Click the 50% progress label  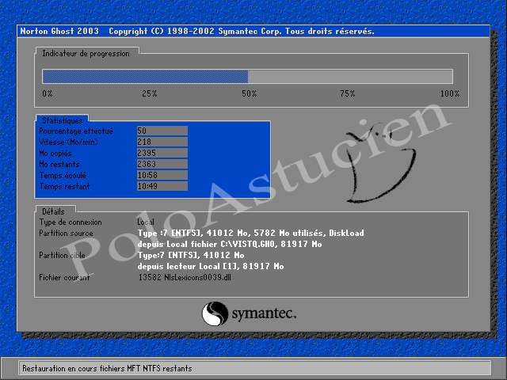(250, 93)
